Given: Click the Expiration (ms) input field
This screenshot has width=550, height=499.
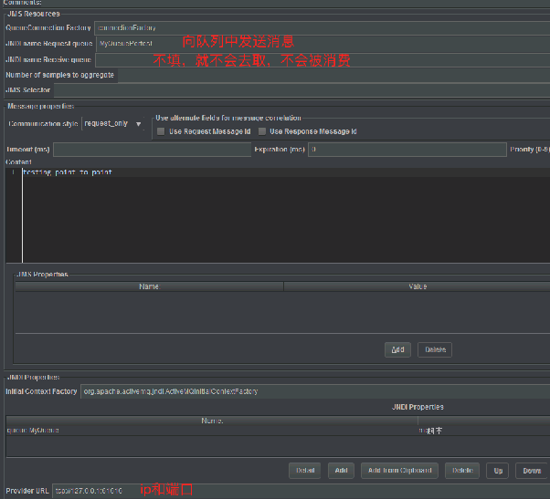Looking at the screenshot, I should (406, 150).
